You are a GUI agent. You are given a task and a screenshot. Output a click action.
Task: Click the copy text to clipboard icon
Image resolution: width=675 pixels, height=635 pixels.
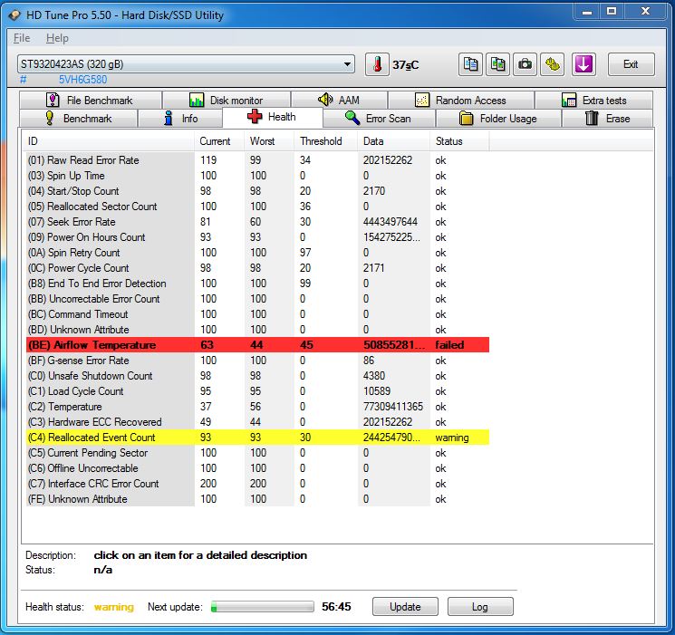[x=470, y=64]
